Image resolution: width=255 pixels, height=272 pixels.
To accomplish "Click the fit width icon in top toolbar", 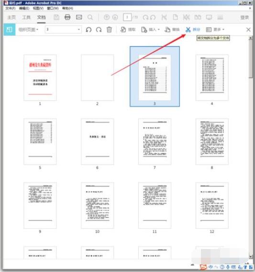I will pos(186,17).
